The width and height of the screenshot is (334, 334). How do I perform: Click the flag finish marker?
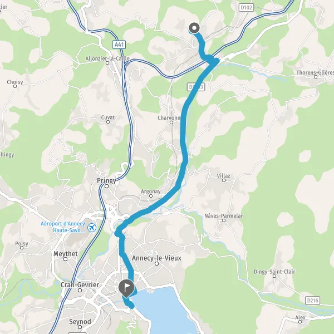point(126,288)
